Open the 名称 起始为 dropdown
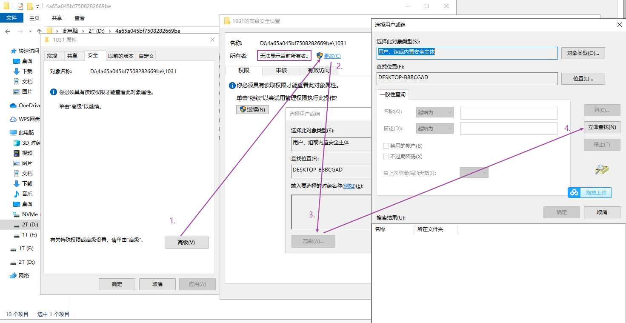 click(434, 112)
